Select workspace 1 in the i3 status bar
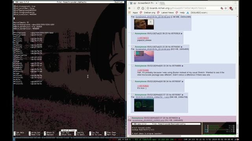Viewport: 252px width, 141px height. pyautogui.click(x=14, y=139)
